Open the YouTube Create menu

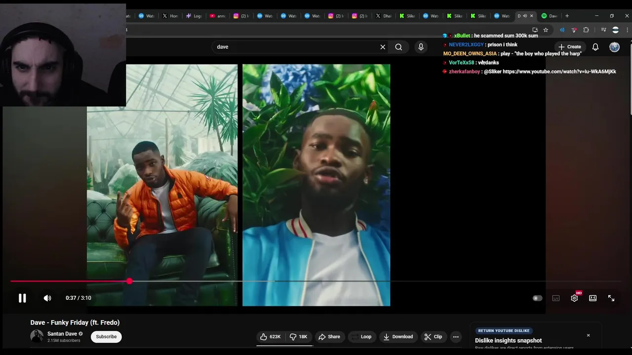coord(570,47)
